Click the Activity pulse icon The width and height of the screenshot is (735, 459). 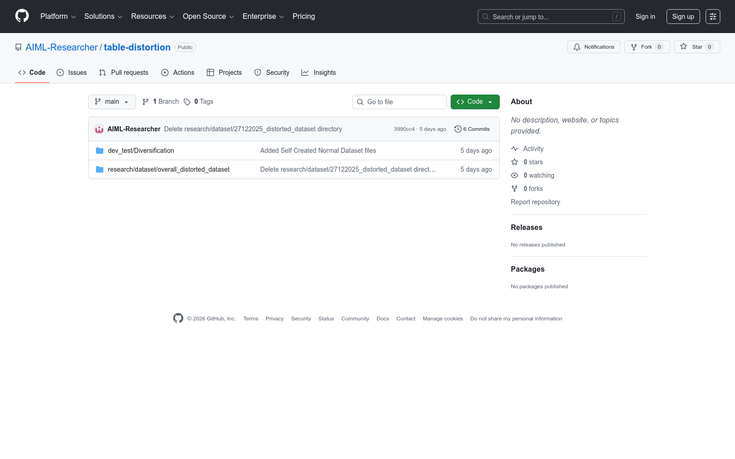pos(514,149)
